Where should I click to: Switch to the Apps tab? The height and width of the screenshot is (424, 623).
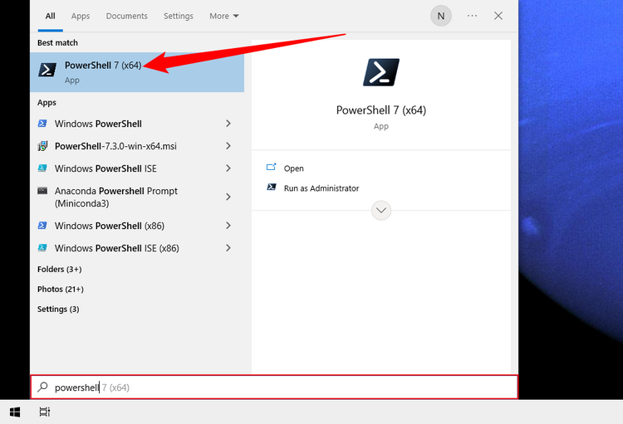tap(81, 16)
